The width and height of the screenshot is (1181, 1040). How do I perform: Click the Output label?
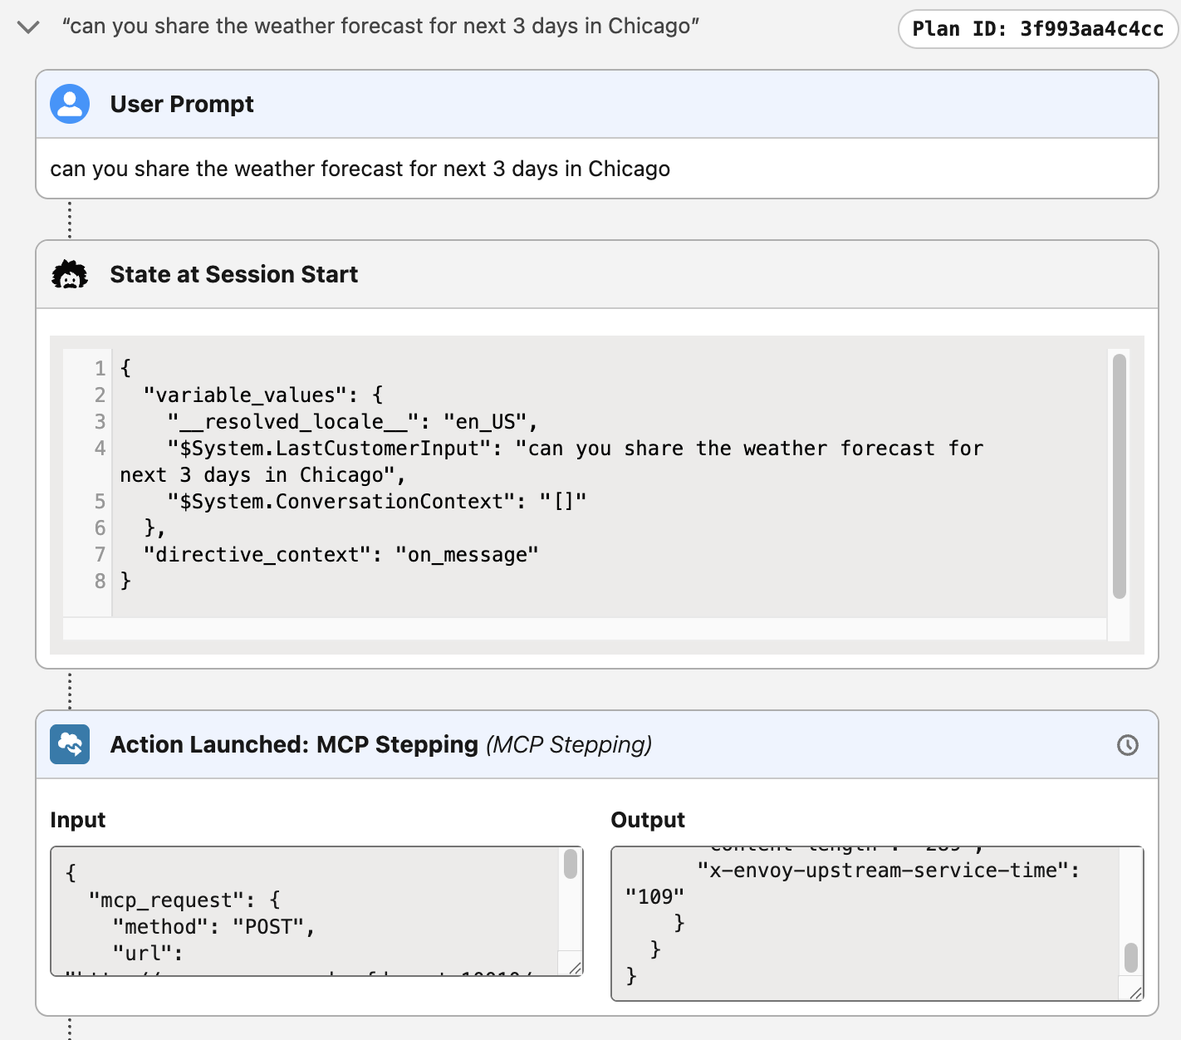click(x=648, y=820)
